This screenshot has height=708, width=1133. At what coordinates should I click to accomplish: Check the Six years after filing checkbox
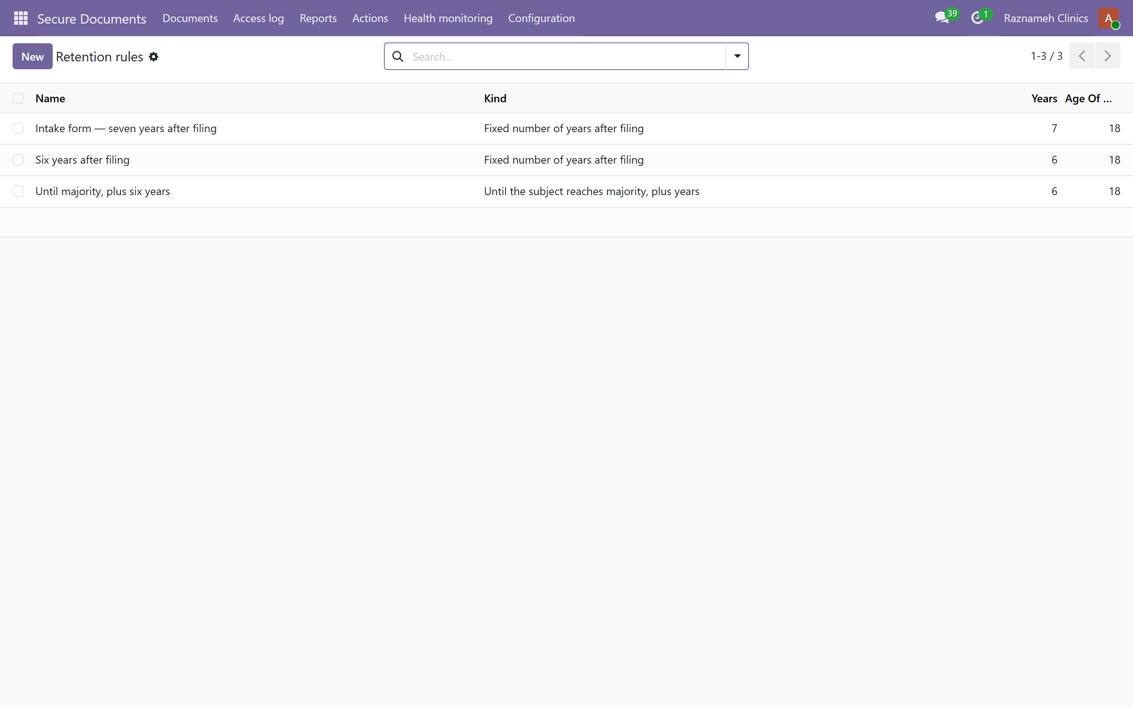point(18,160)
